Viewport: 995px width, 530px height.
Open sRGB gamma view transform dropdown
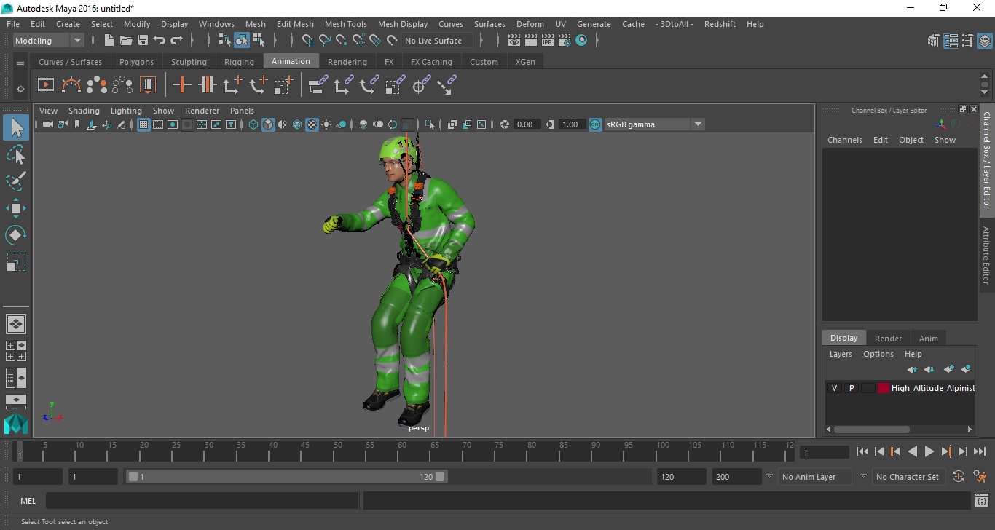[x=654, y=124]
